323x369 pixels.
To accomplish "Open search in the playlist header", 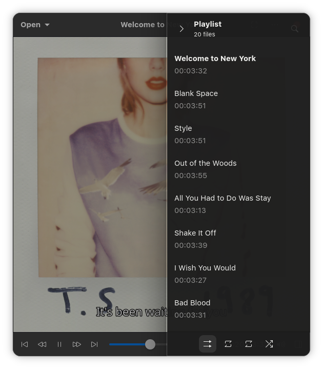I will 295,29.
